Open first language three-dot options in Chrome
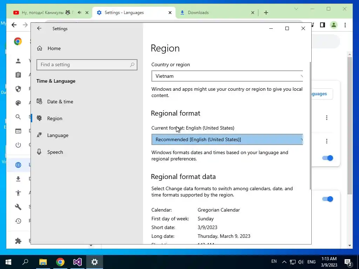The height and width of the screenshot is (269, 359). (x=327, y=118)
